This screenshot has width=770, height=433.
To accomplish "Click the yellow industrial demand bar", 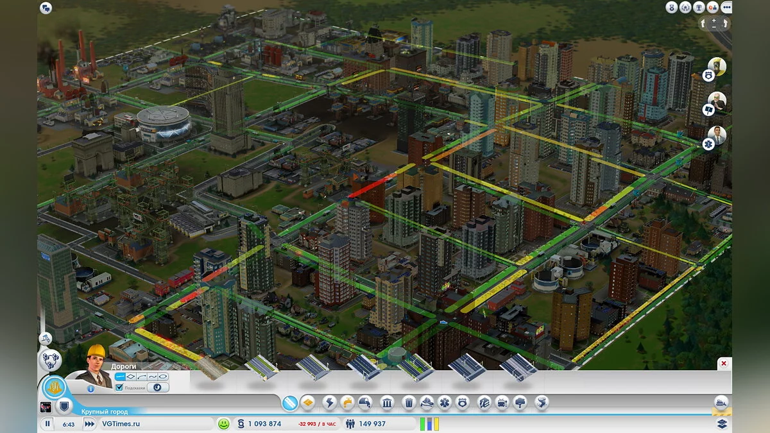I will coord(436,424).
